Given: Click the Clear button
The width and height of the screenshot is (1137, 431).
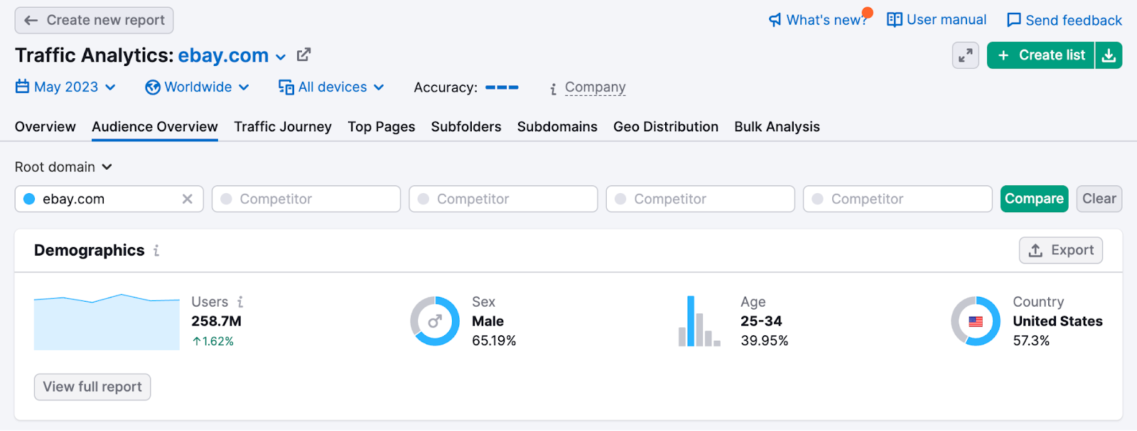Looking at the screenshot, I should [x=1099, y=199].
